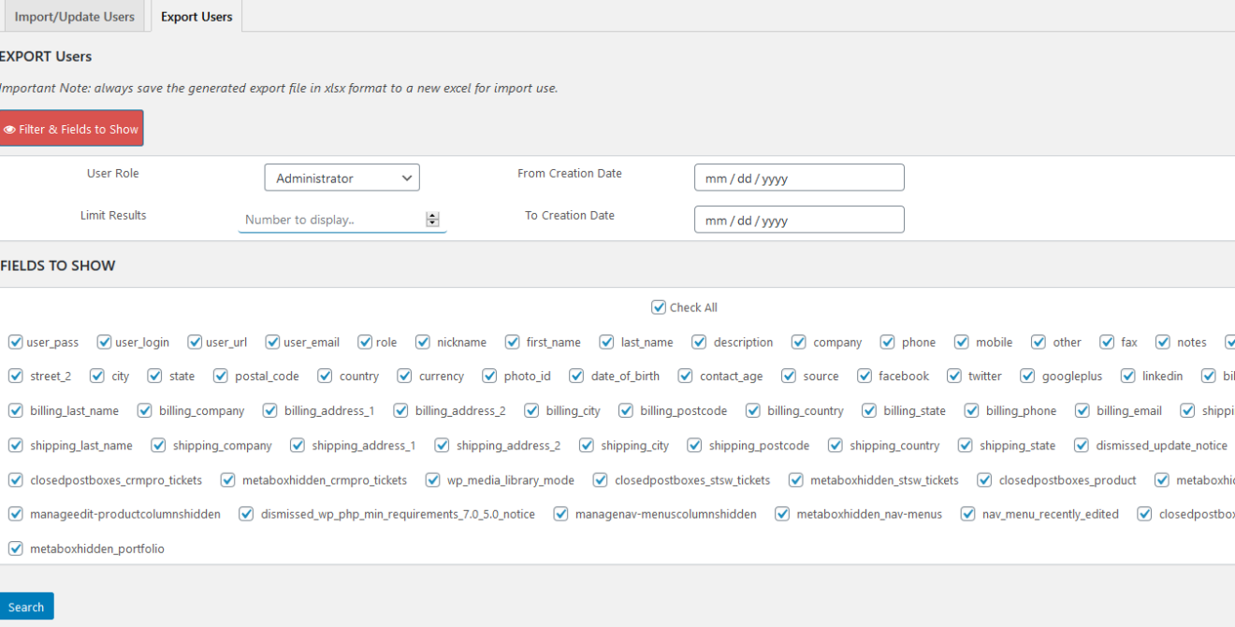Uncheck the user_pass field

pos(16,342)
